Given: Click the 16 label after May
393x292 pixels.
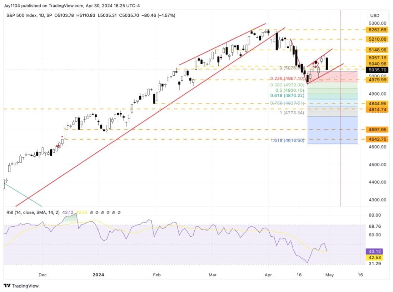Looking at the screenshot, I should coord(360,275).
